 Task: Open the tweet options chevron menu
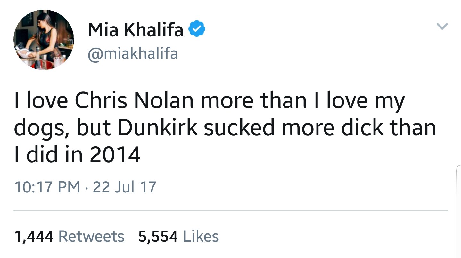point(442,27)
